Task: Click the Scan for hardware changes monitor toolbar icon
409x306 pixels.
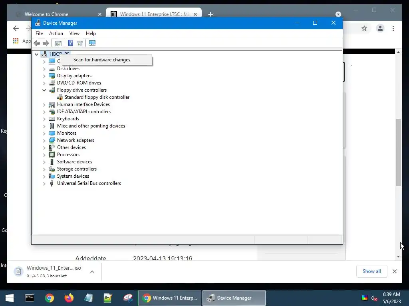Action: 92,43
